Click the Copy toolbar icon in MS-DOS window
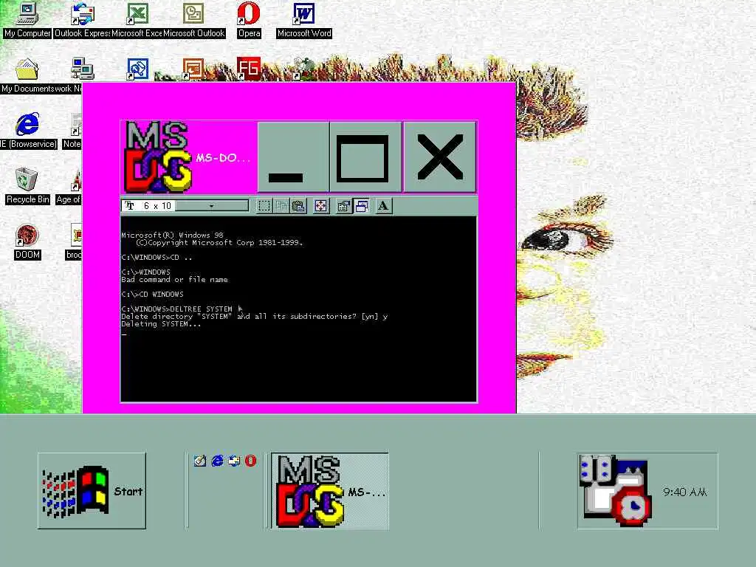Image resolution: width=756 pixels, height=567 pixels. (x=281, y=207)
